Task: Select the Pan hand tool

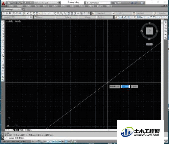Action: pos(55,13)
